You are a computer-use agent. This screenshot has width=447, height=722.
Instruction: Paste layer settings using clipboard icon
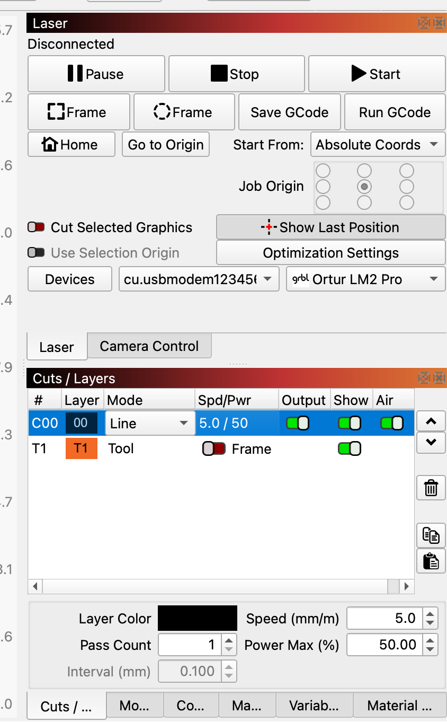point(431,561)
